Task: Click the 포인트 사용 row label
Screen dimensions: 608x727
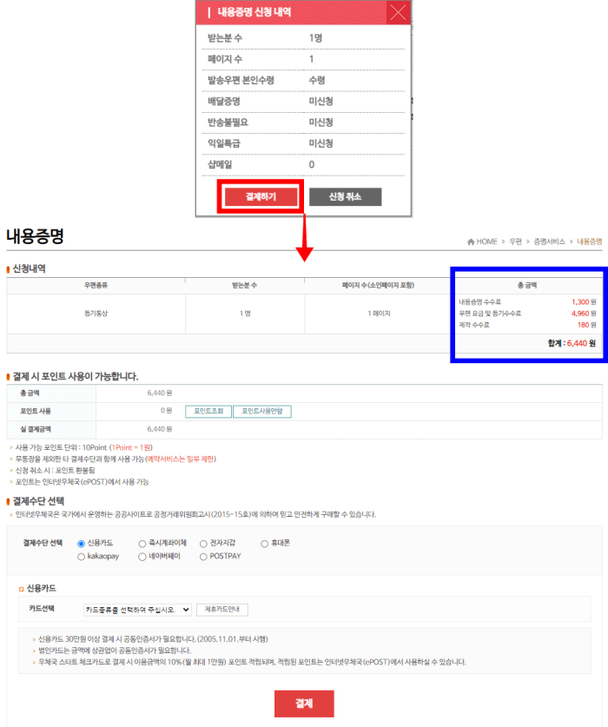Action: pos(36,411)
